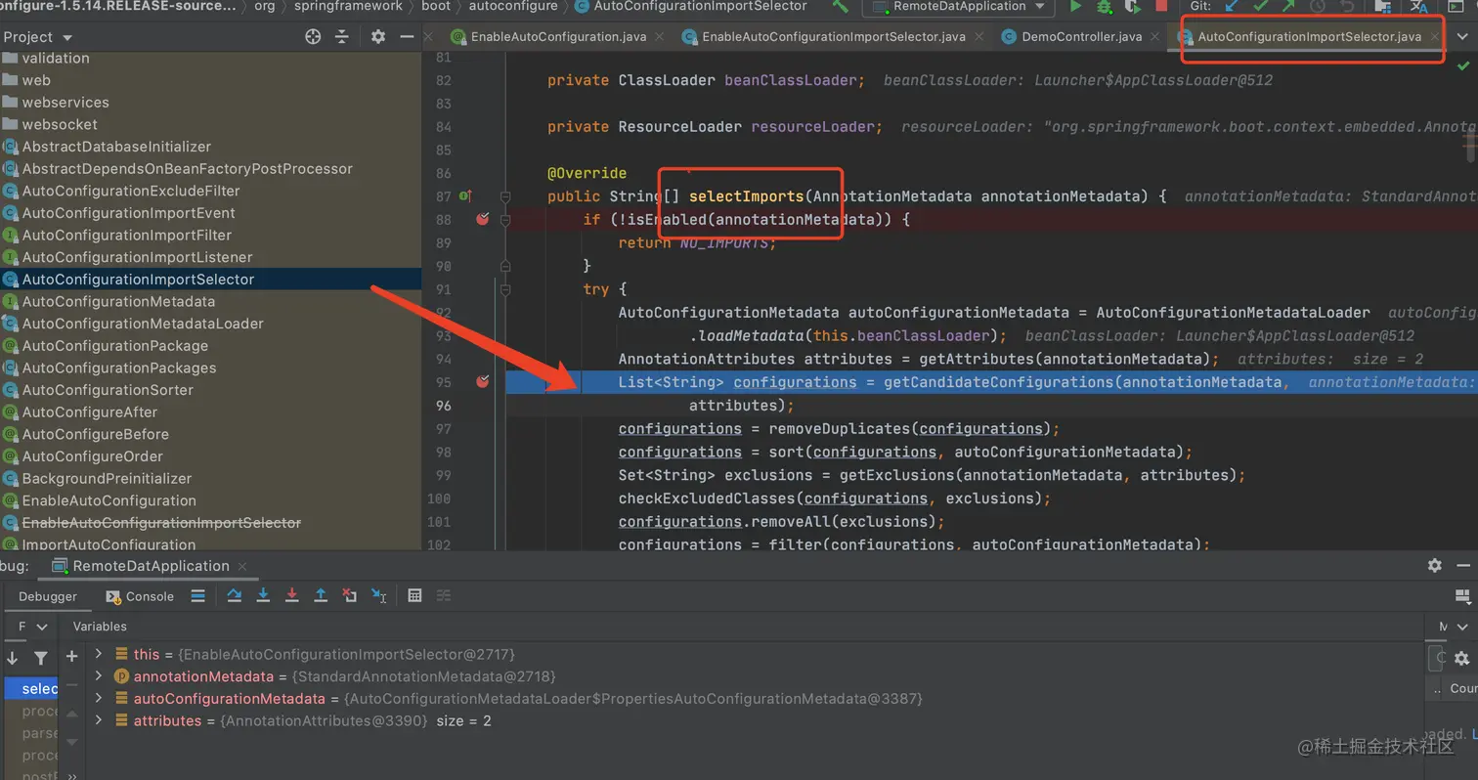Force step into with the red arrow
The height and width of the screenshot is (780, 1478).
click(291, 595)
